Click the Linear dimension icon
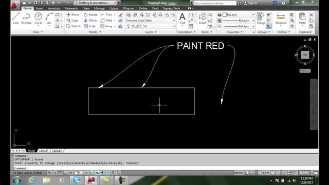329x185 pixels. (x=191, y=15)
